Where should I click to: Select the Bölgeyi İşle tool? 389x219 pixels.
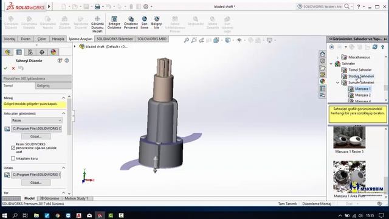coord(157,23)
